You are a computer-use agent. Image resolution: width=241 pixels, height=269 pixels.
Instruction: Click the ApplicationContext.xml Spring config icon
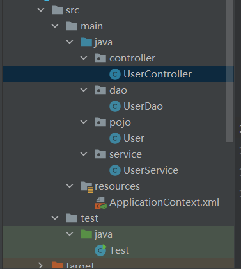point(100,203)
